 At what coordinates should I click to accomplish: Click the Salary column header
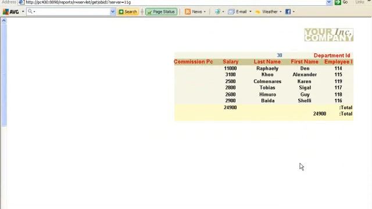click(x=230, y=62)
